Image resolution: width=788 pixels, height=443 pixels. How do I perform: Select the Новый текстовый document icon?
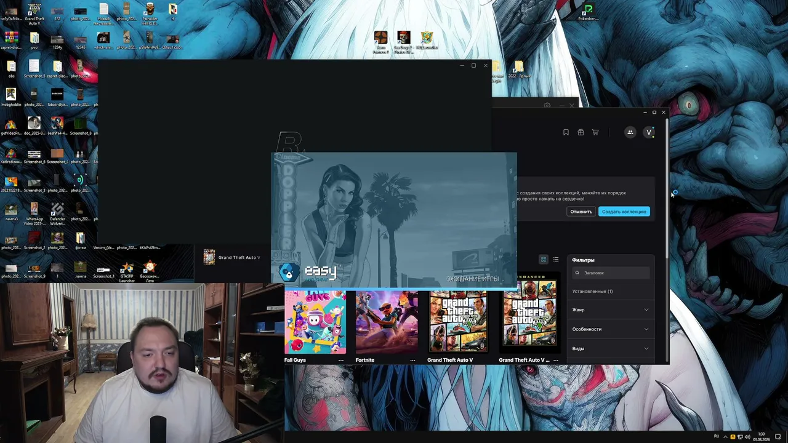(103, 14)
